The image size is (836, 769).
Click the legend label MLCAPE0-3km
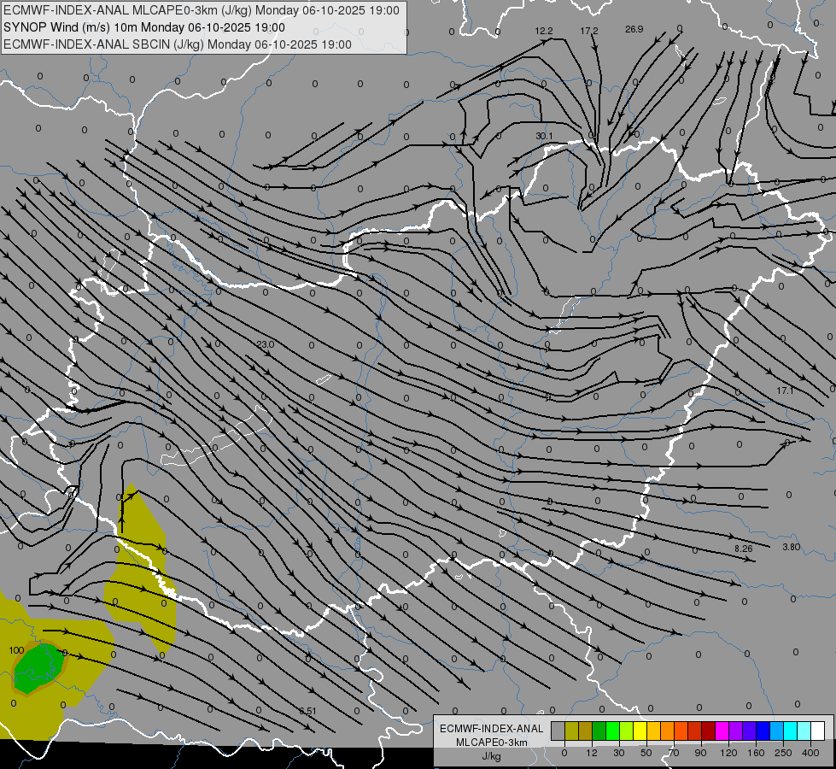click(491, 743)
